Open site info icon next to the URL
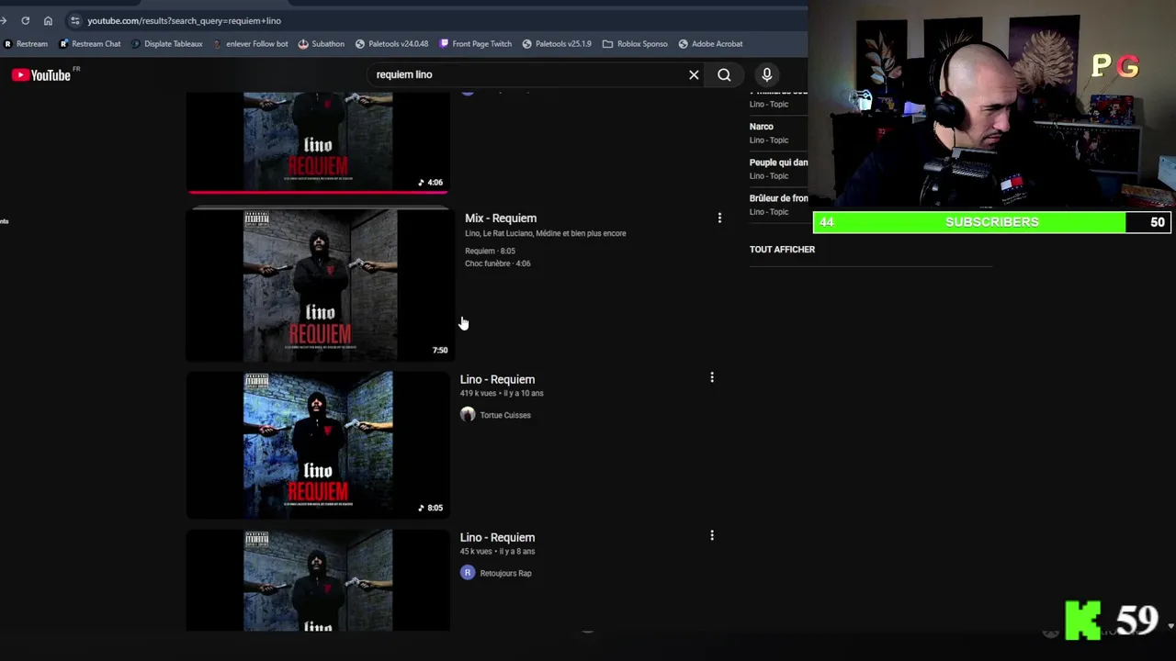1176x661 pixels. 75,20
